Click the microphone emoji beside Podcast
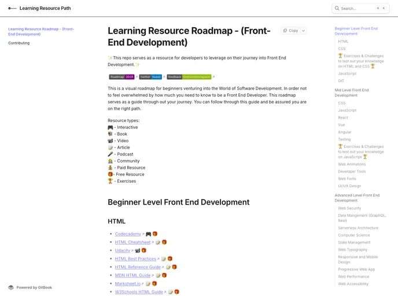The image size is (398, 296). point(110,154)
